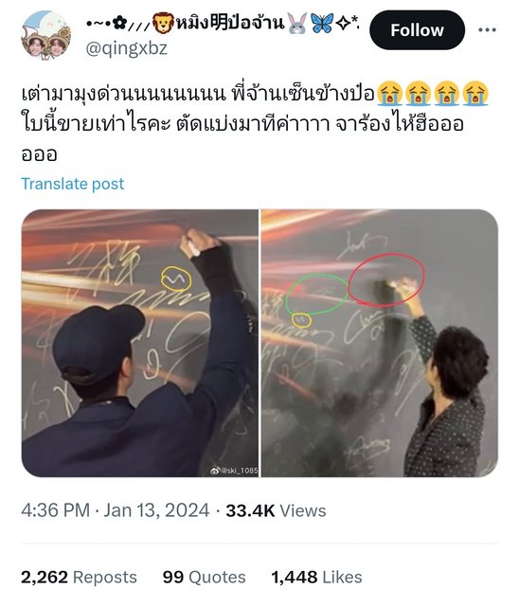Click the 4:36 PM Jan 13, 2024 timestamp
The height and width of the screenshot is (606, 519).
pos(116,510)
